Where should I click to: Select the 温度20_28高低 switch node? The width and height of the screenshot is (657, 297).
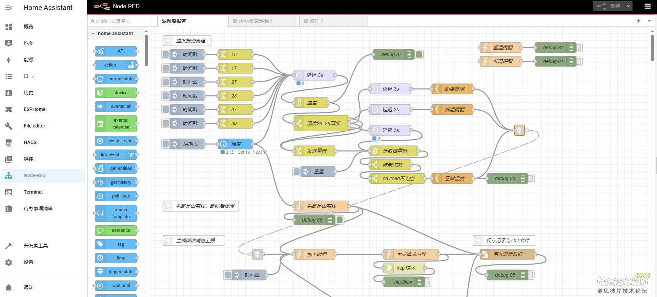point(321,123)
